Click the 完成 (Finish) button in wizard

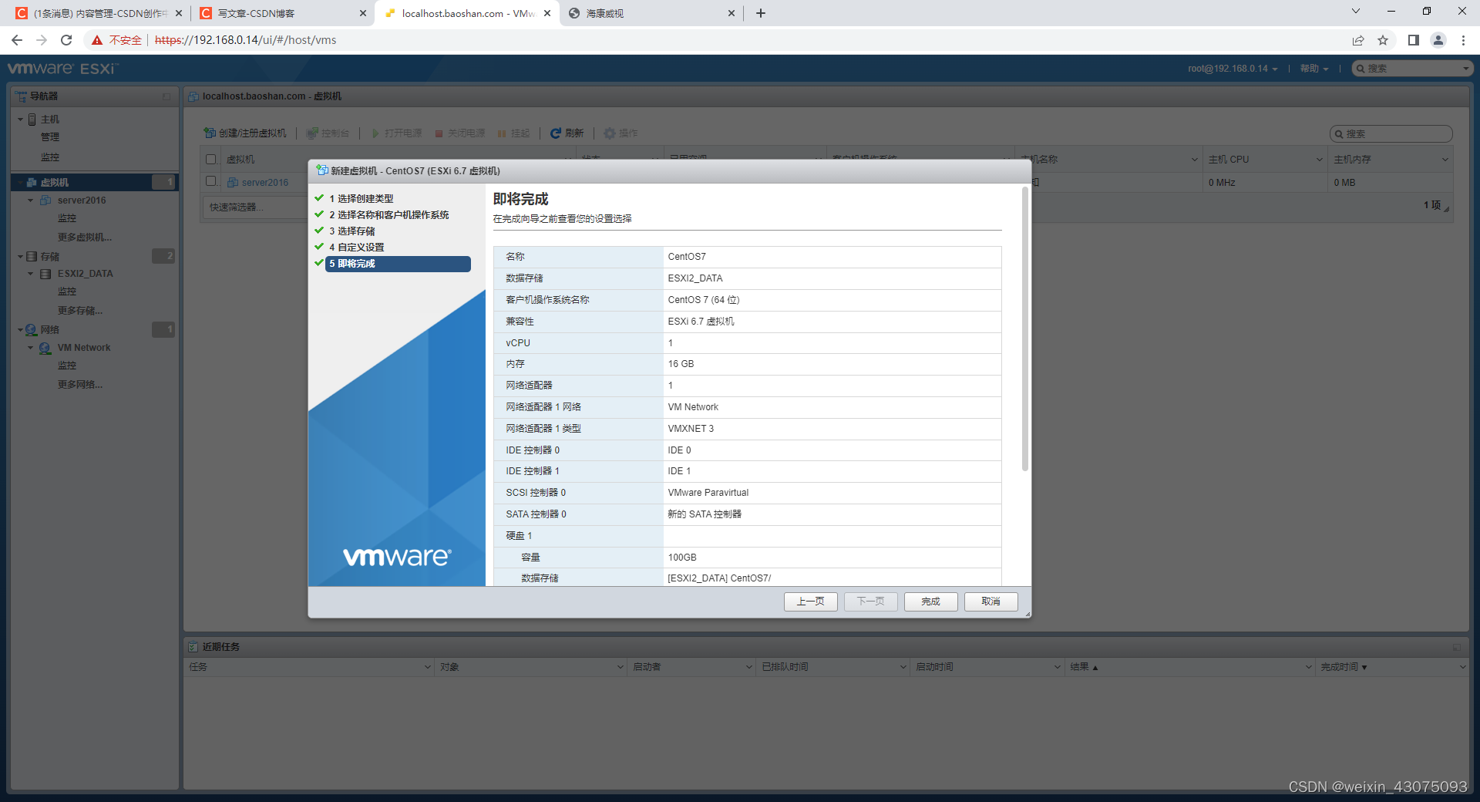point(930,601)
